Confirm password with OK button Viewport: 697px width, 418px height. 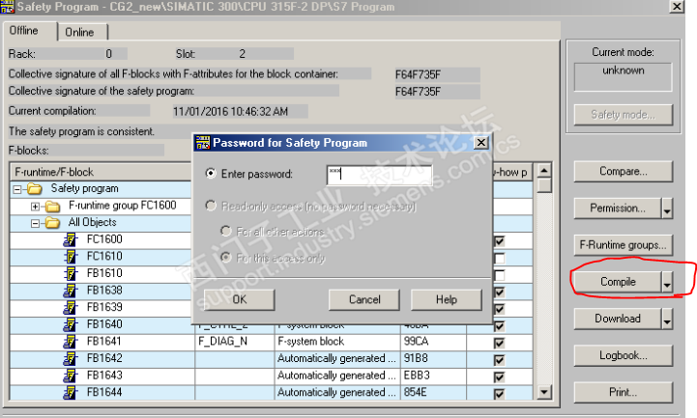tap(239, 299)
